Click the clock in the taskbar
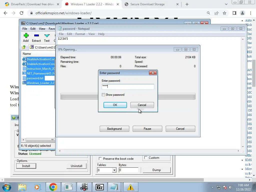This screenshot has width=256, height=192. [243, 187]
